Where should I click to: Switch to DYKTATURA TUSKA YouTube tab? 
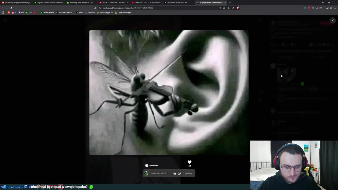click(146, 3)
